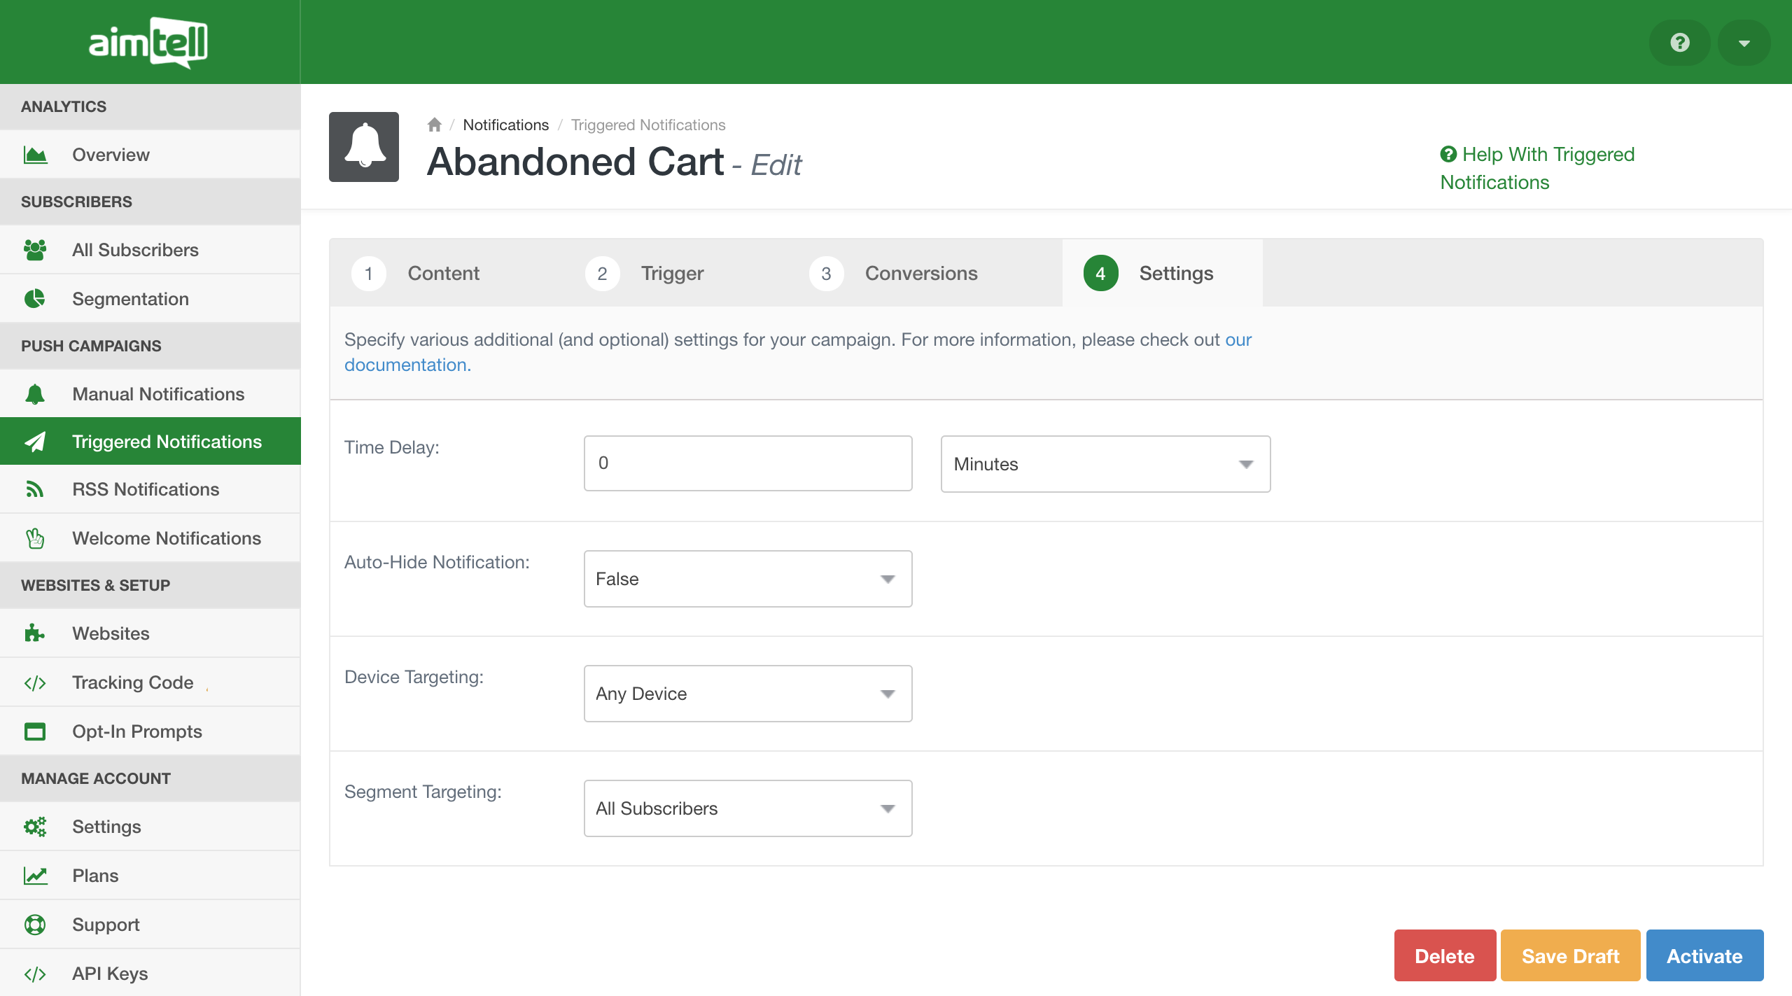Viewport: 1792px width, 996px height.
Task: Open the Minutes time unit dropdown
Action: (x=1105, y=464)
